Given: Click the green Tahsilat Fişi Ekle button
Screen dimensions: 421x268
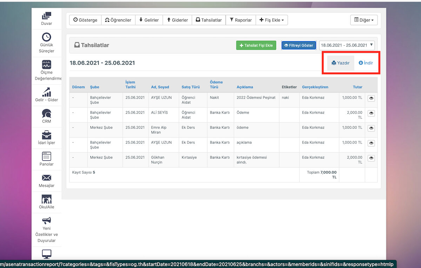Looking at the screenshot, I should (256, 45).
